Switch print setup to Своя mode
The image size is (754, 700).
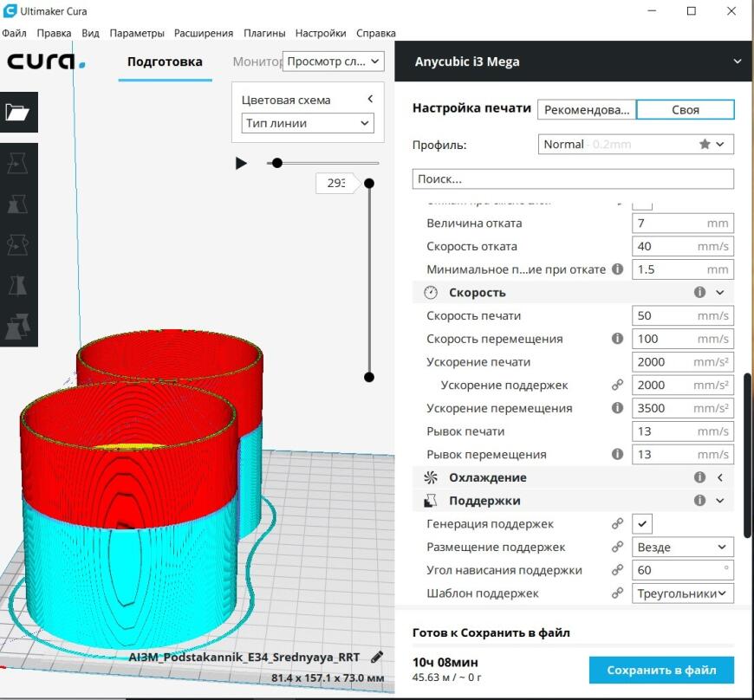pyautogui.click(x=686, y=110)
